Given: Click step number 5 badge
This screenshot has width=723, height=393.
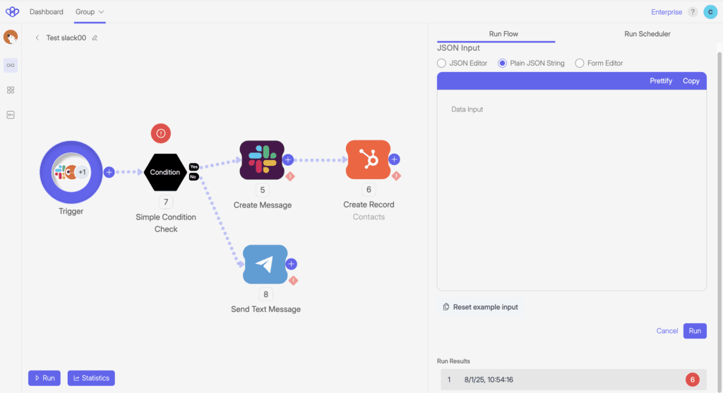Looking at the screenshot, I should click(263, 190).
